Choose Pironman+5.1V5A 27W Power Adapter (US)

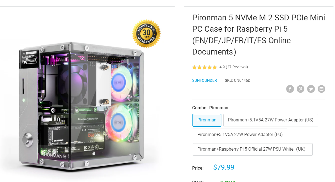270,120
